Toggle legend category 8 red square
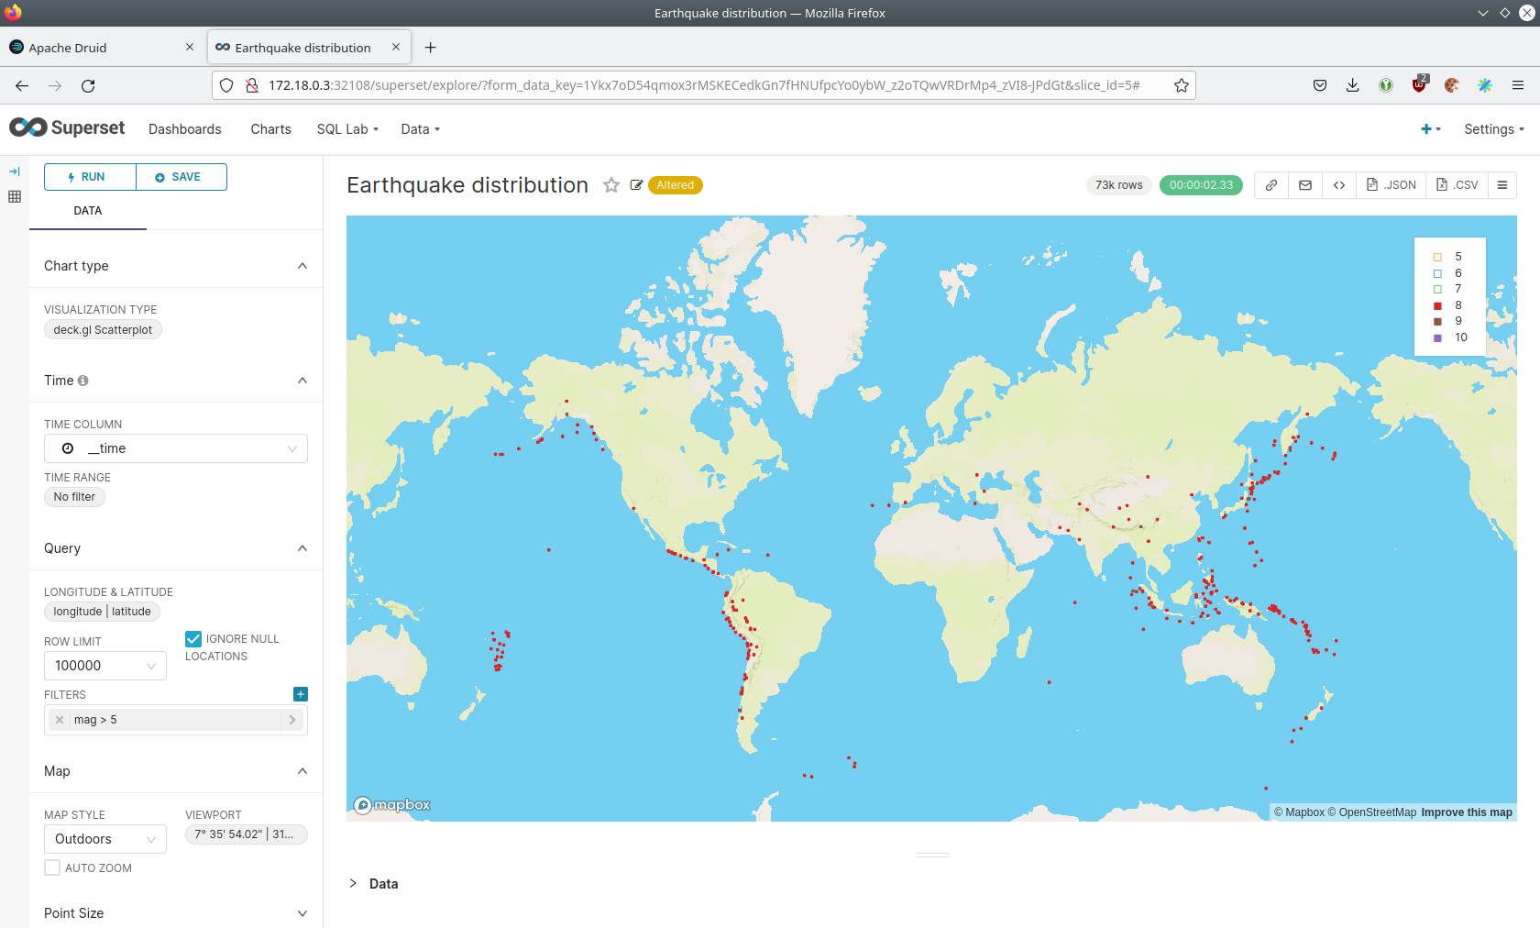 (1437, 305)
